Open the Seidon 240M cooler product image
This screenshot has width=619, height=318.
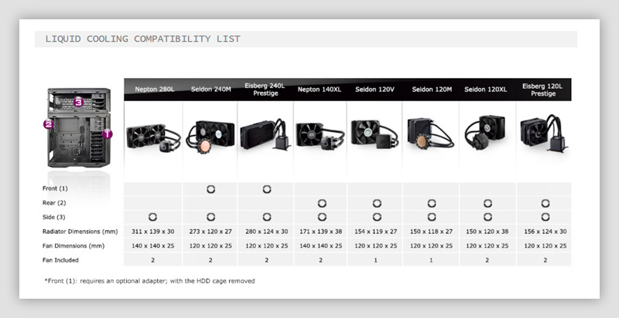210,139
